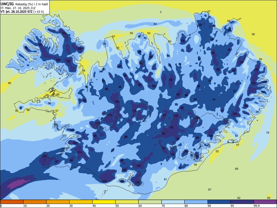
Task: Click the humidity value '84' on the map
Action: pyautogui.click(x=155, y=24)
